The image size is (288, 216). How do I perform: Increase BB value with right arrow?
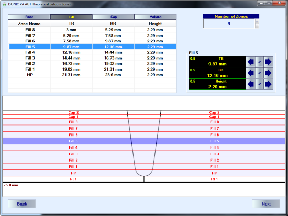click(x=268, y=73)
